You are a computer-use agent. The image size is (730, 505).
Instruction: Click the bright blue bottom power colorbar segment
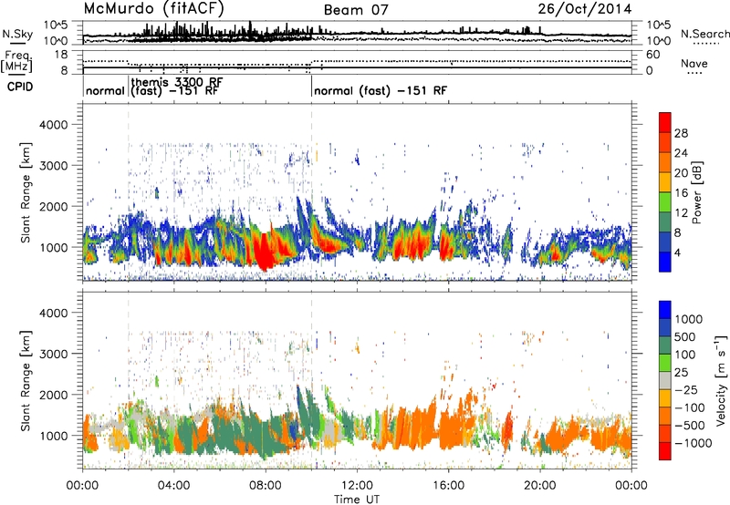tap(665, 263)
